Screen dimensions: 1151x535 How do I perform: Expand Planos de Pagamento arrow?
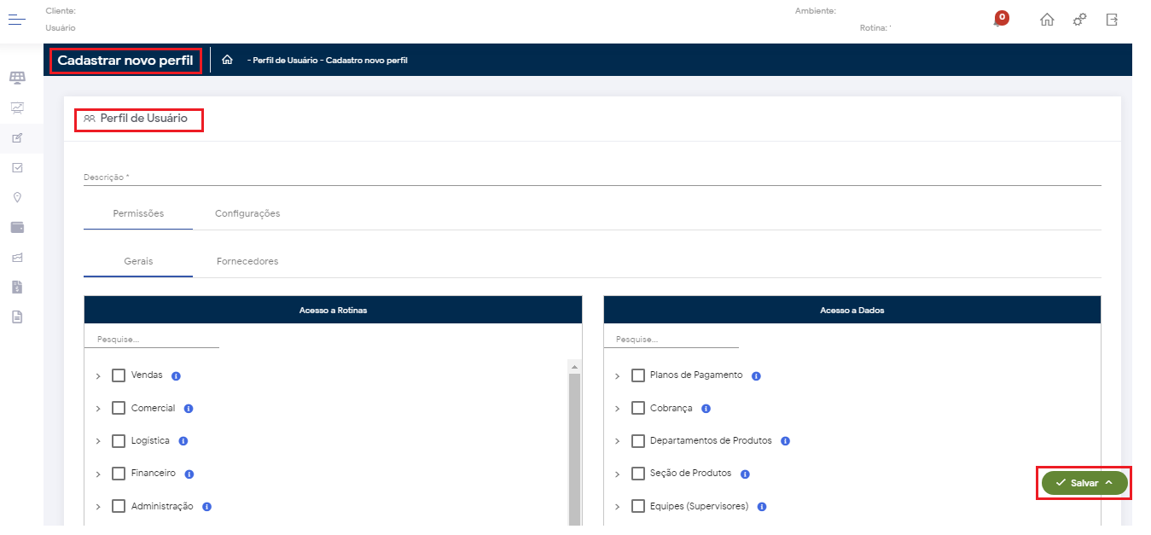point(617,376)
